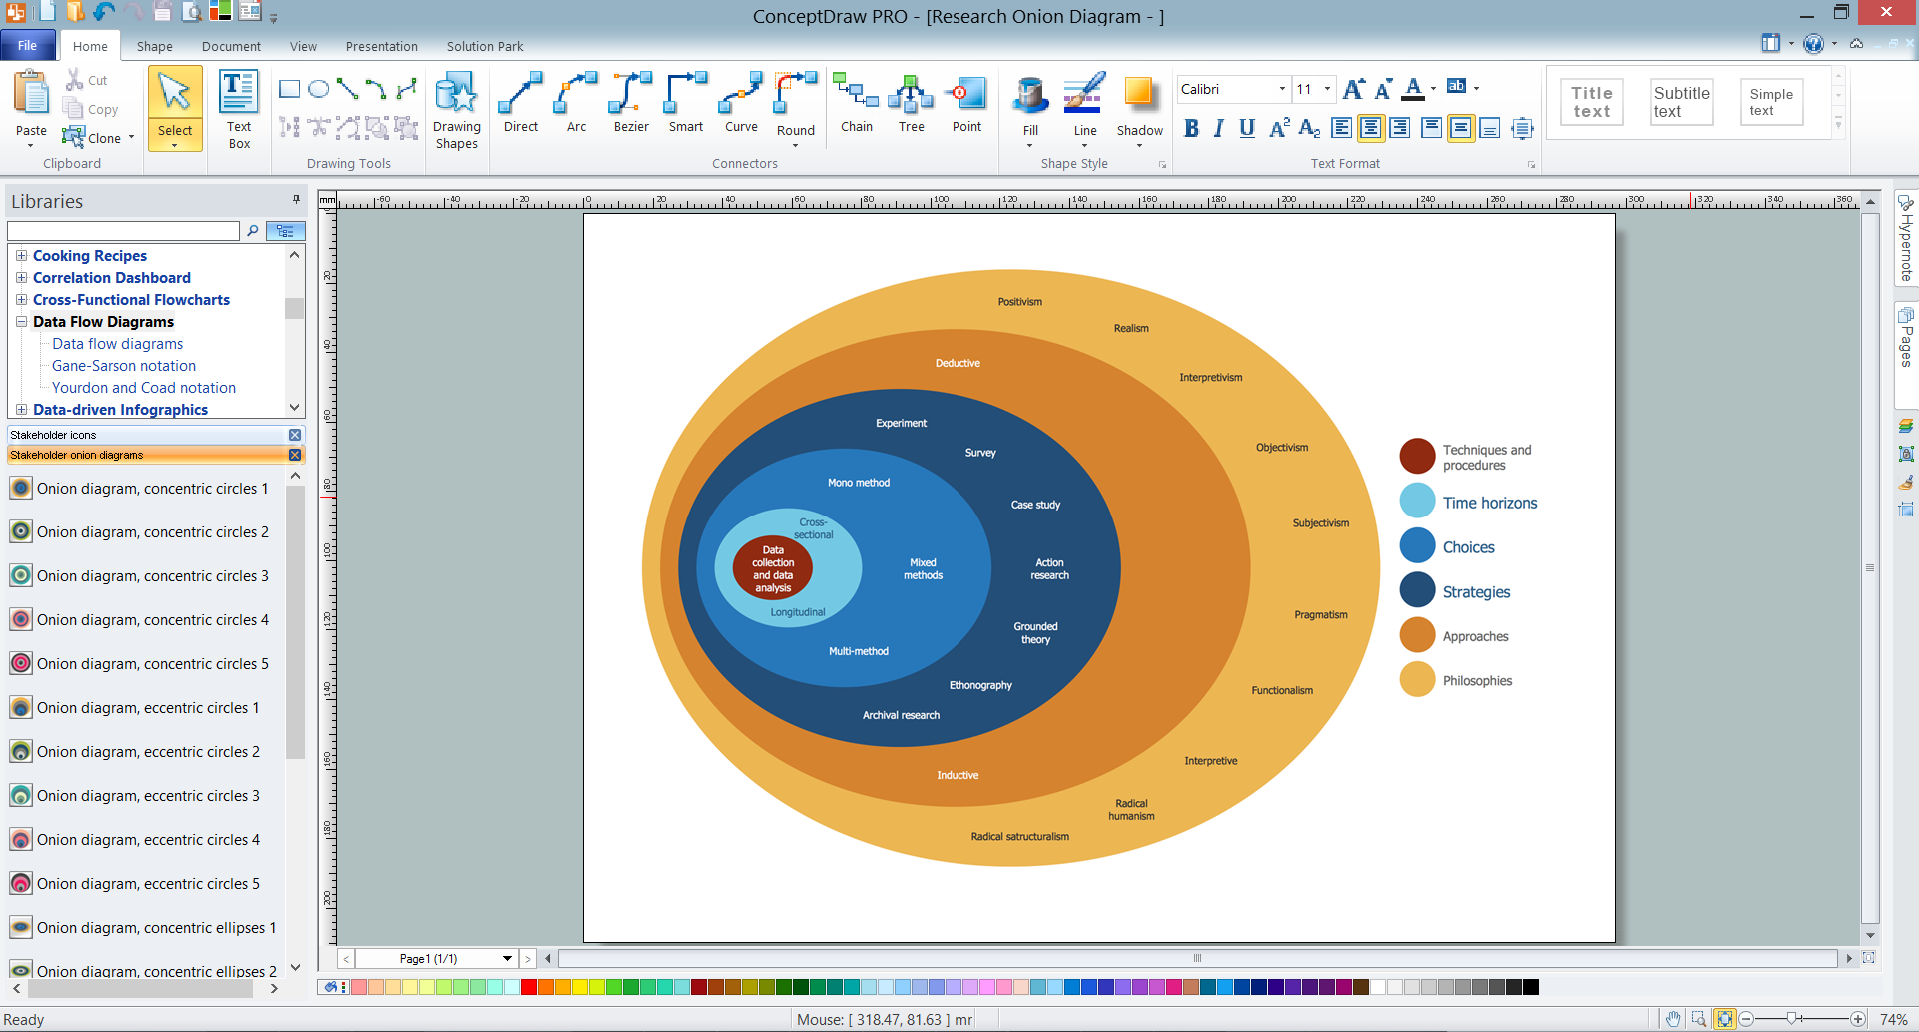Select the Direct connector tool
Image resolution: width=1919 pixels, height=1032 pixels.
520,102
